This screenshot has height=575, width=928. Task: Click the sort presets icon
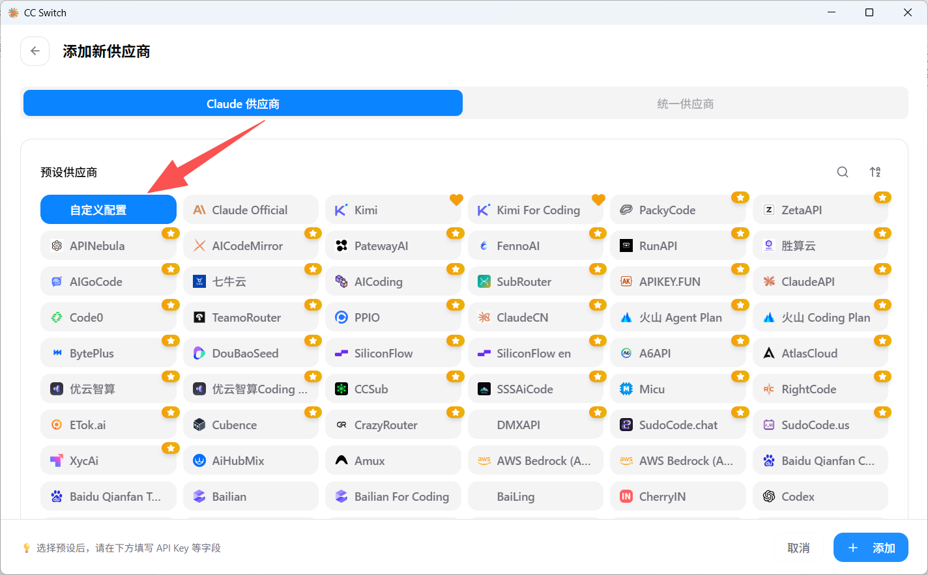(875, 172)
